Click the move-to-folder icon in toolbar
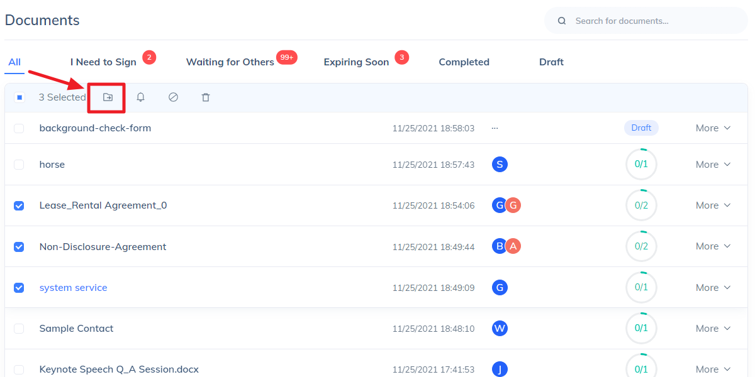This screenshot has height=377, width=755. (108, 97)
